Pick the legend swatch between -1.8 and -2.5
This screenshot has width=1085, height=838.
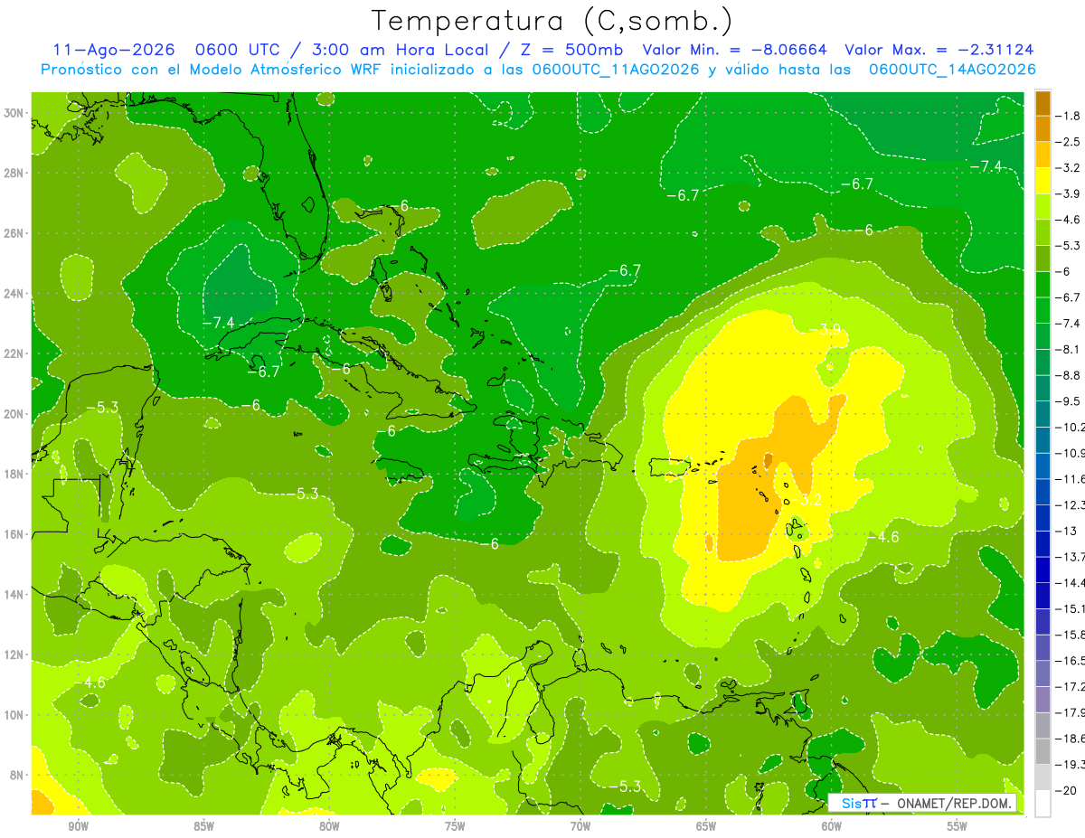1043,129
